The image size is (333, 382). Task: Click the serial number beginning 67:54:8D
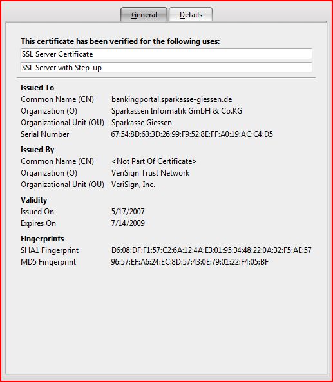[192, 134]
